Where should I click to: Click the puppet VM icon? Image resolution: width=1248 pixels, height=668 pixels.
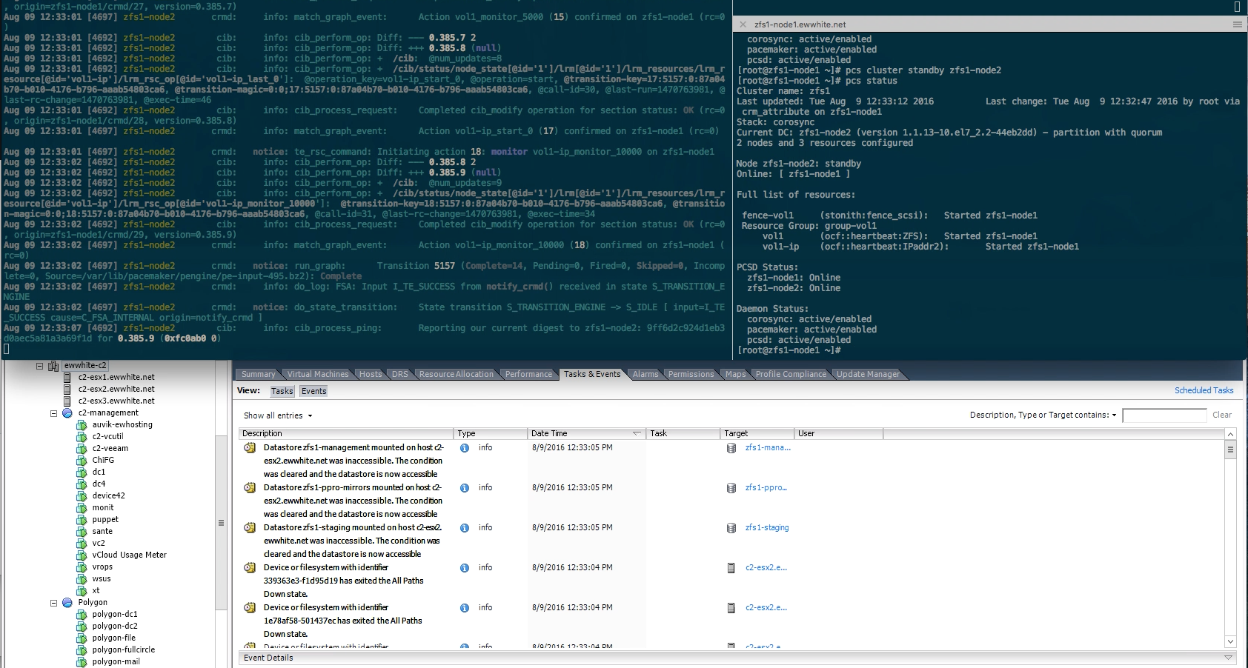coord(82,519)
